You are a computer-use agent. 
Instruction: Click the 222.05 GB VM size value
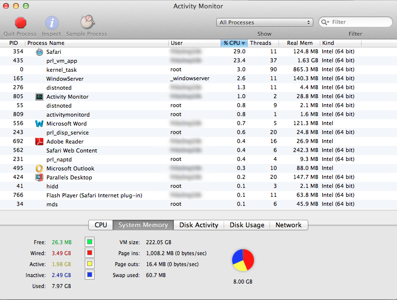[x=158, y=242]
